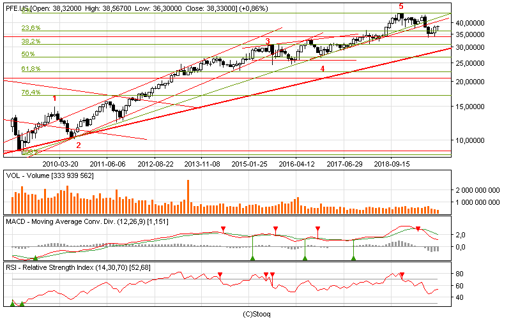Click rightmost red sell triangle in RSI panel
511x319 pixels.
[402, 275]
